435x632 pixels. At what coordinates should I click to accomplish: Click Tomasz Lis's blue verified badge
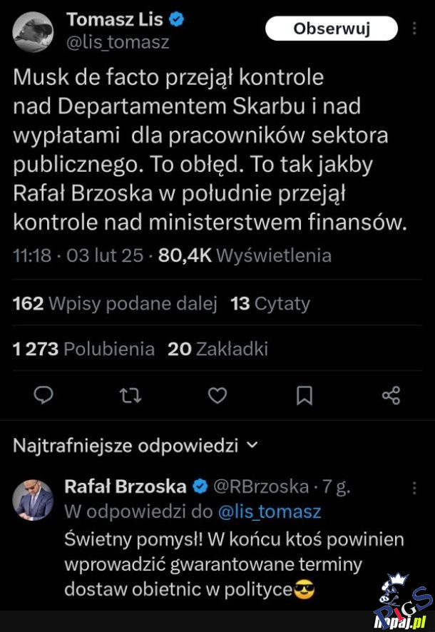click(177, 20)
